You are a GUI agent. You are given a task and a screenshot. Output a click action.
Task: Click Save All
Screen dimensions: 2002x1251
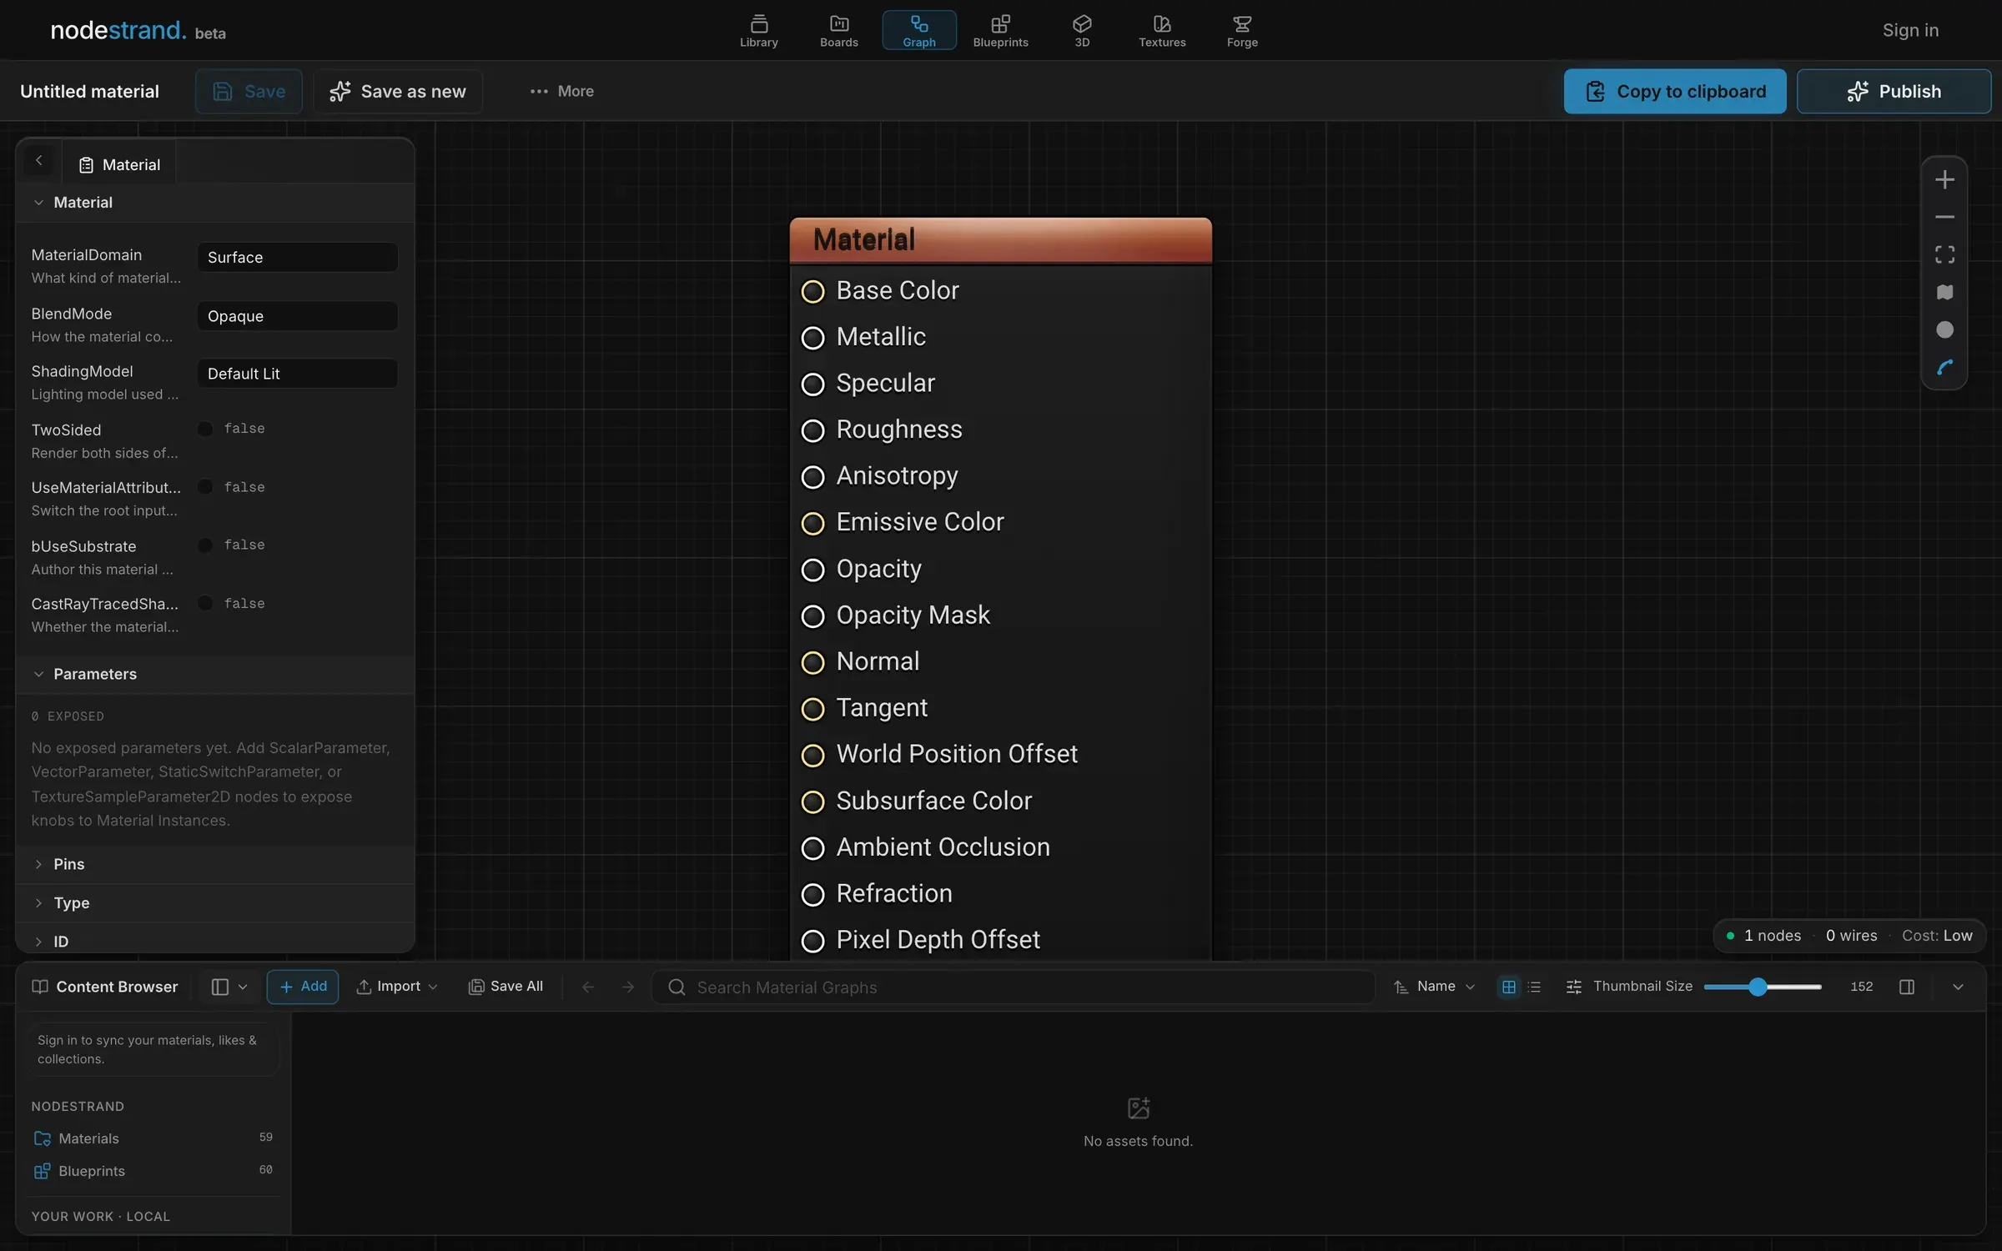click(x=506, y=987)
